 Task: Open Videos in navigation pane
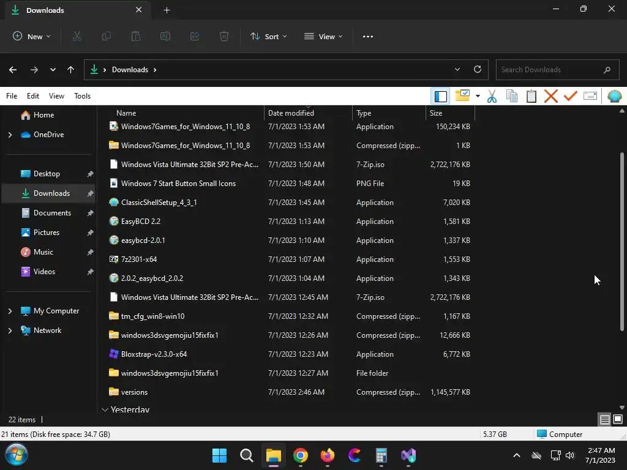point(44,272)
